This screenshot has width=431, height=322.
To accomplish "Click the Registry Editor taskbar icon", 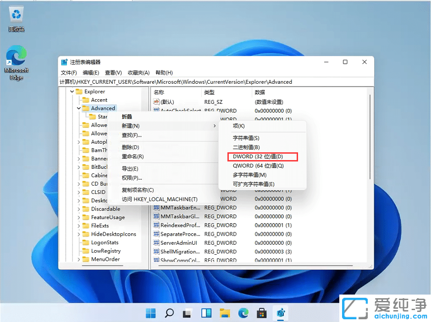I will [280, 313].
